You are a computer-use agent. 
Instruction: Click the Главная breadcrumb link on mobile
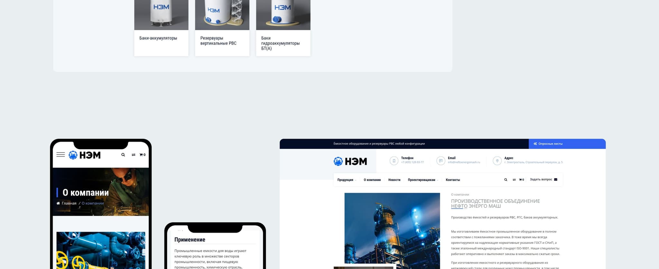[69, 203]
